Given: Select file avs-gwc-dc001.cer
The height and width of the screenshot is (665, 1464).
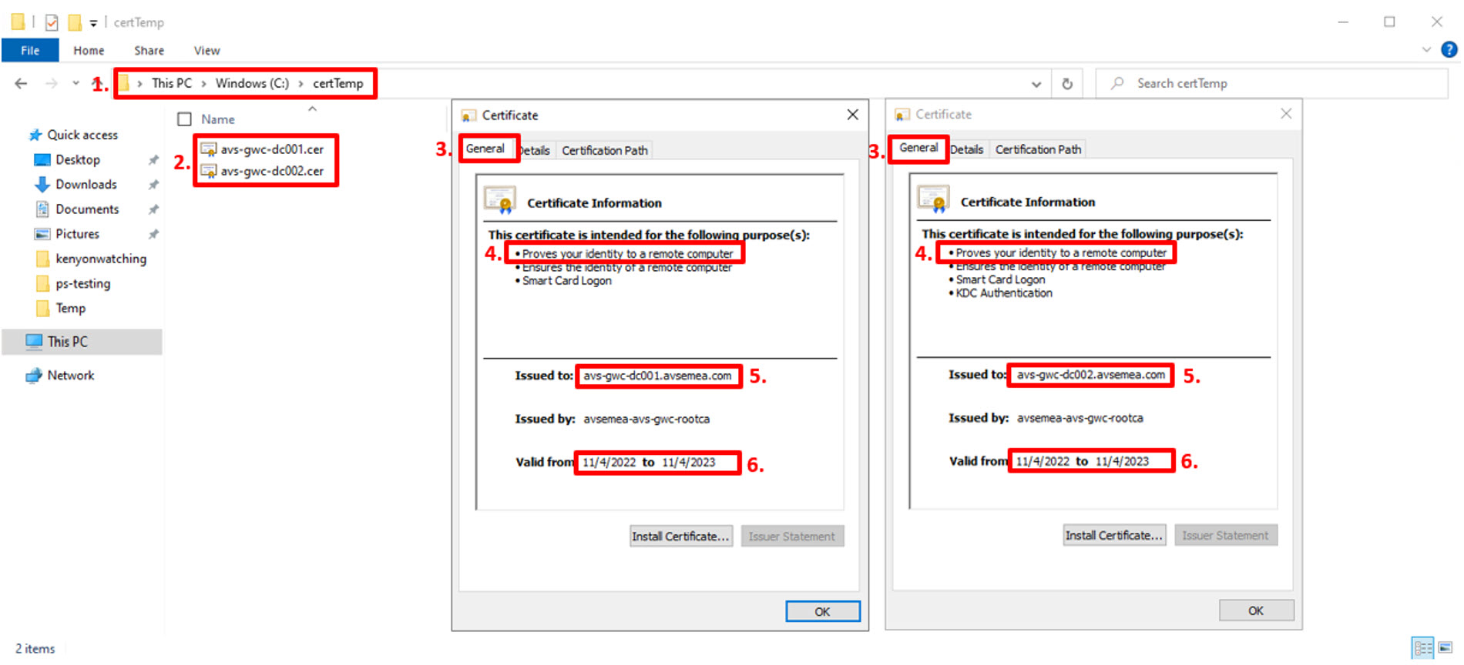Looking at the screenshot, I should click(272, 149).
